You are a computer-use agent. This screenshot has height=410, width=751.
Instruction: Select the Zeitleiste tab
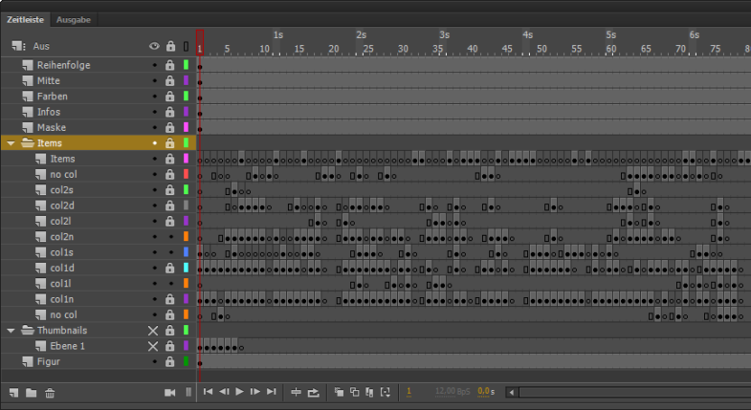[25, 19]
